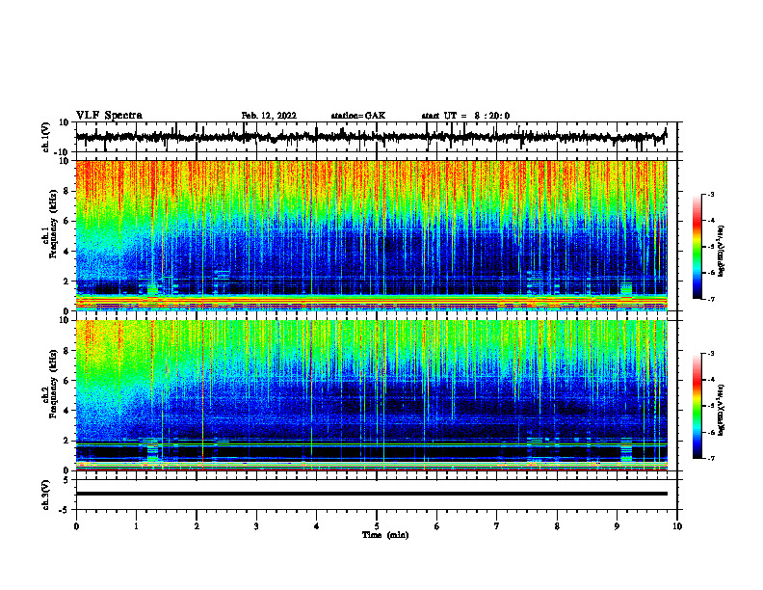This screenshot has width=763, height=590.
Task: Click the ch.1 color scale log(PSD) label
Action: coord(722,251)
